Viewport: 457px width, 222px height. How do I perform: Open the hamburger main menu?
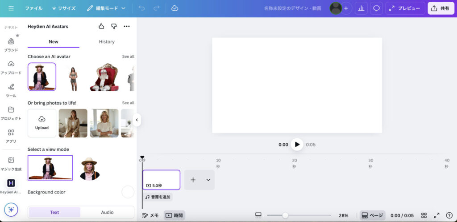coord(11,8)
